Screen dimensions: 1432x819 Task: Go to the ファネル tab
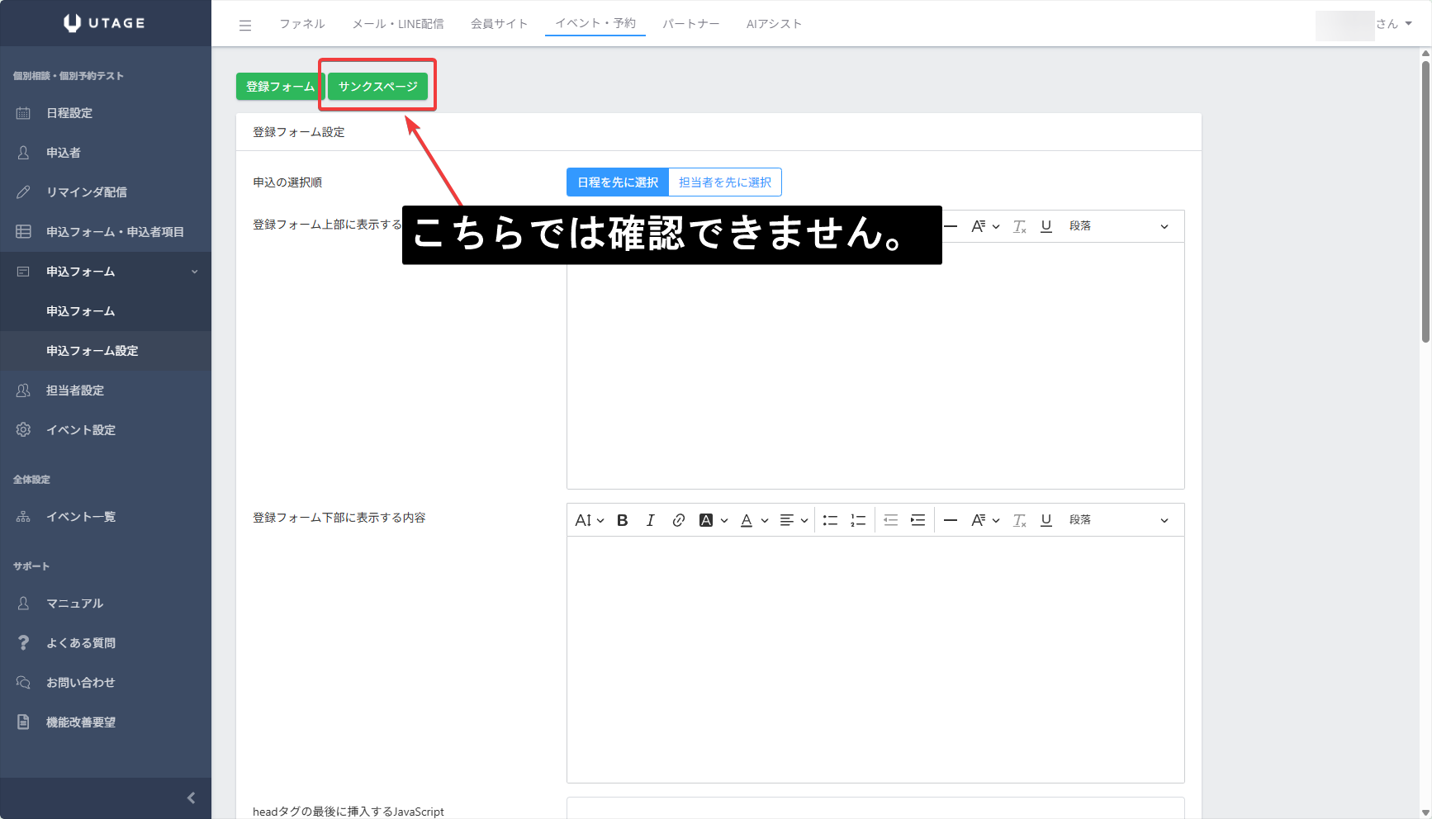point(302,24)
